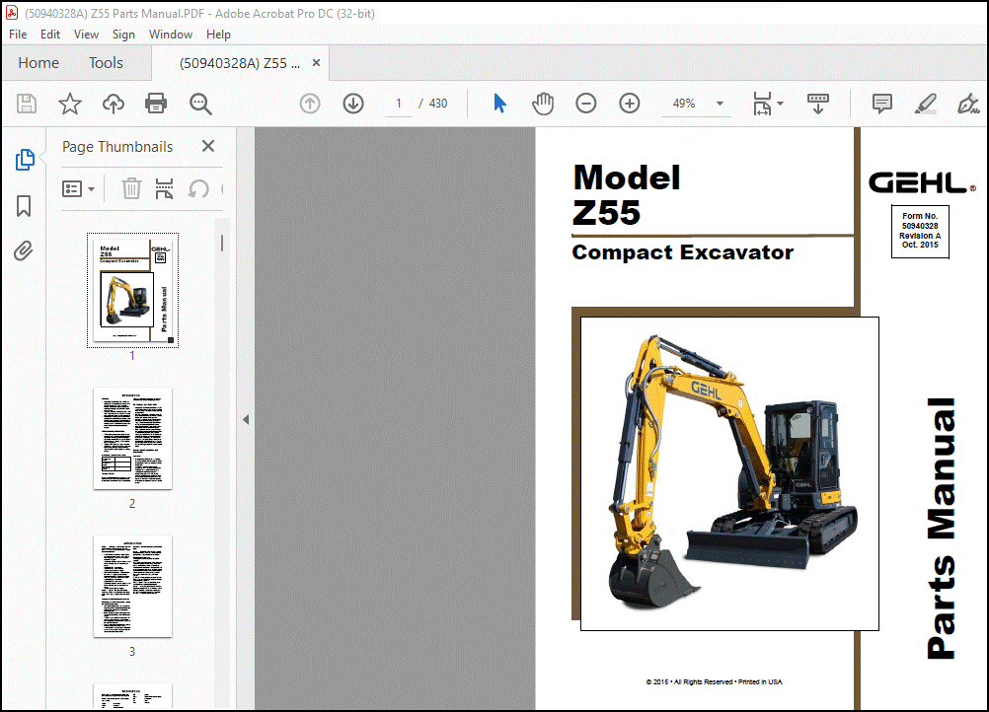This screenshot has height=712, width=989.
Task: Choose the Selection arrow tool
Action: [499, 104]
